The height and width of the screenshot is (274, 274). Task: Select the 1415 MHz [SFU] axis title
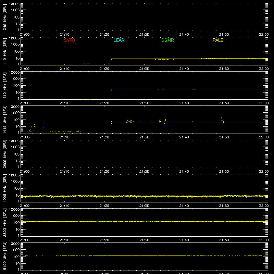[x=4, y=120]
